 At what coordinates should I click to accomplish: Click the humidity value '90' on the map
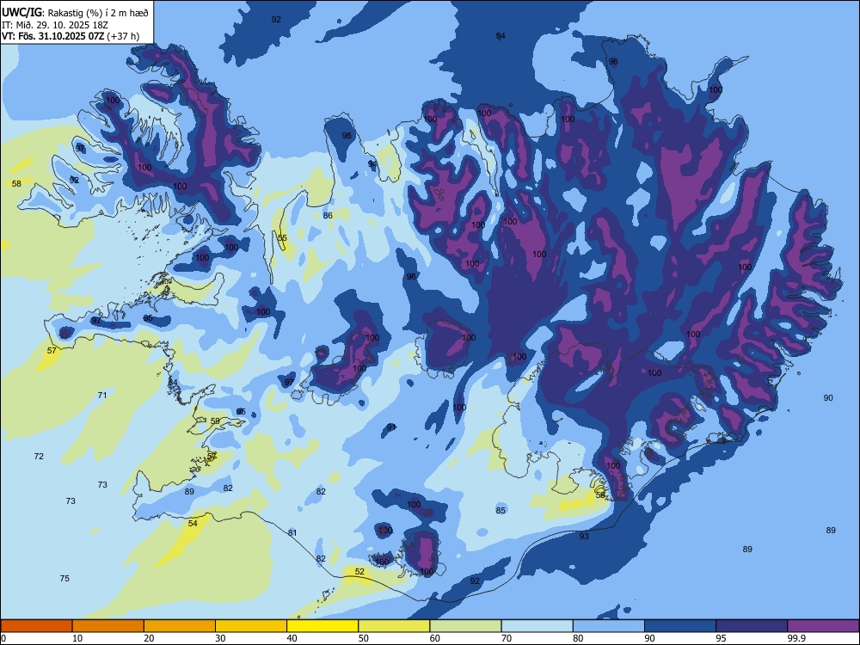click(x=828, y=397)
